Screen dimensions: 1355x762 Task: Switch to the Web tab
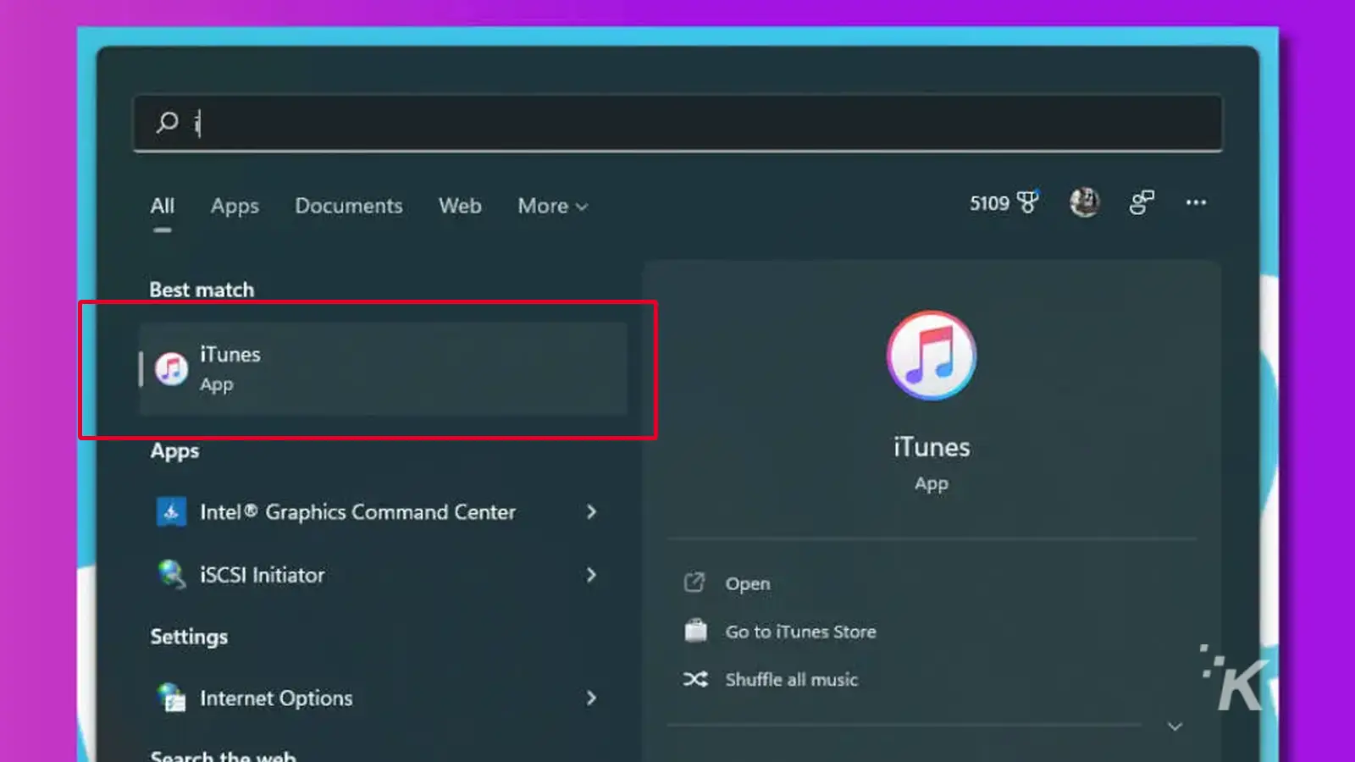click(460, 206)
